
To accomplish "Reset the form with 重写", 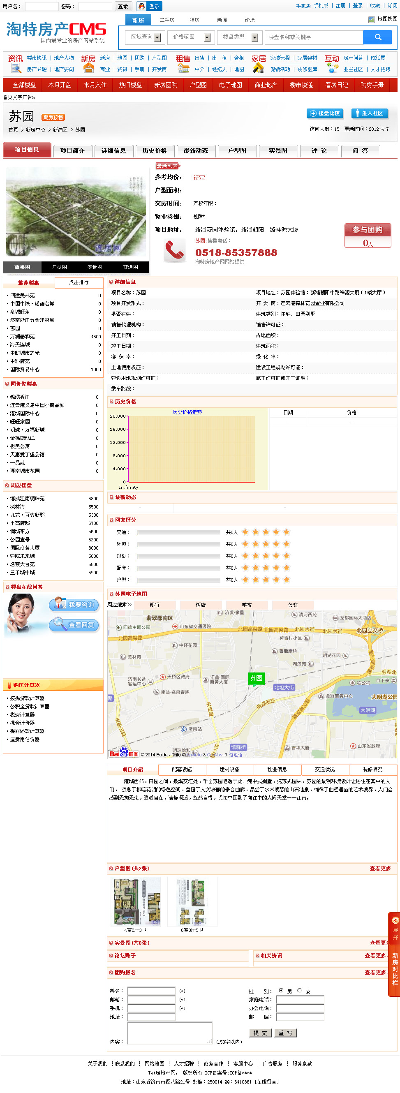I will coord(285,1033).
